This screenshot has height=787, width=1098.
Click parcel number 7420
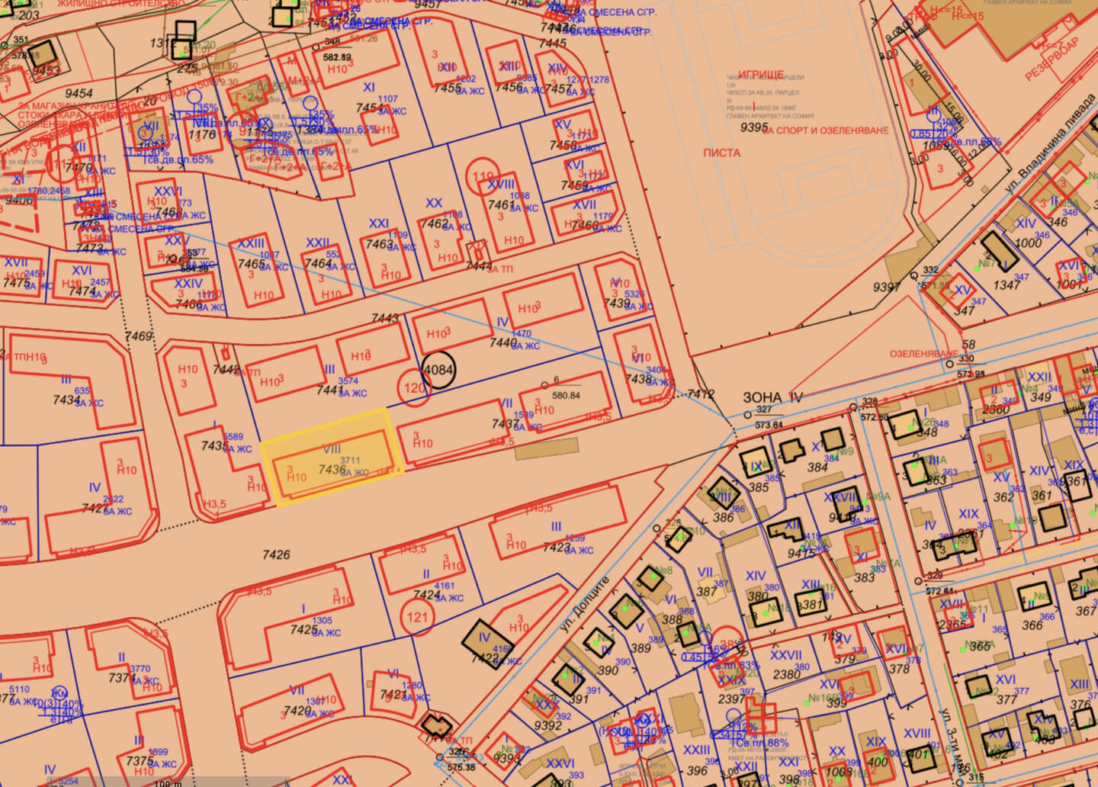[x=297, y=711]
